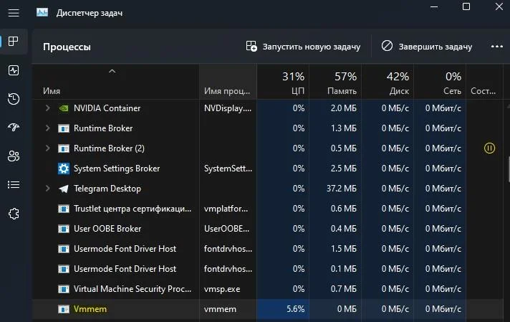Select Telegram Desktop process name
This screenshot has height=322, width=510.
tap(107, 189)
